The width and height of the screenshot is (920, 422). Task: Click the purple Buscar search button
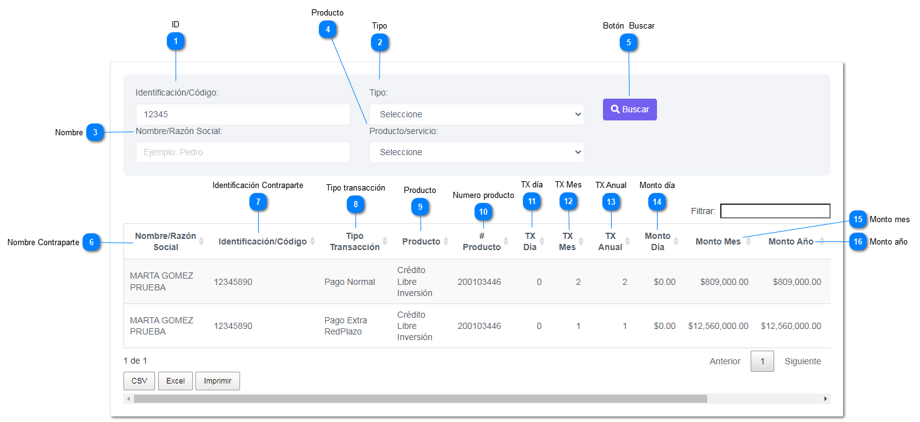(x=630, y=109)
